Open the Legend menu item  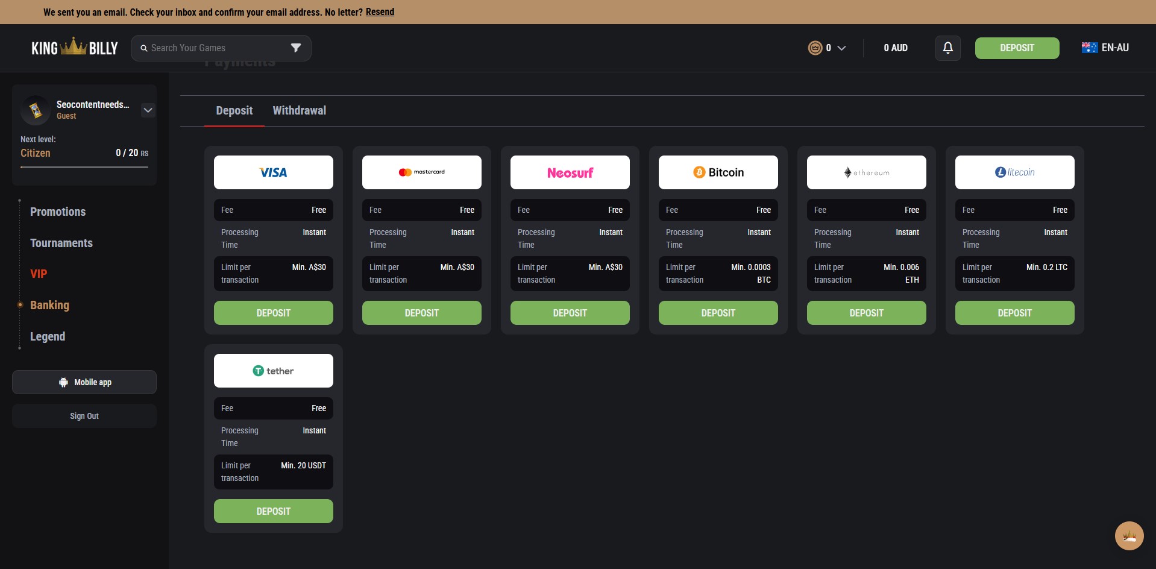[x=48, y=336]
